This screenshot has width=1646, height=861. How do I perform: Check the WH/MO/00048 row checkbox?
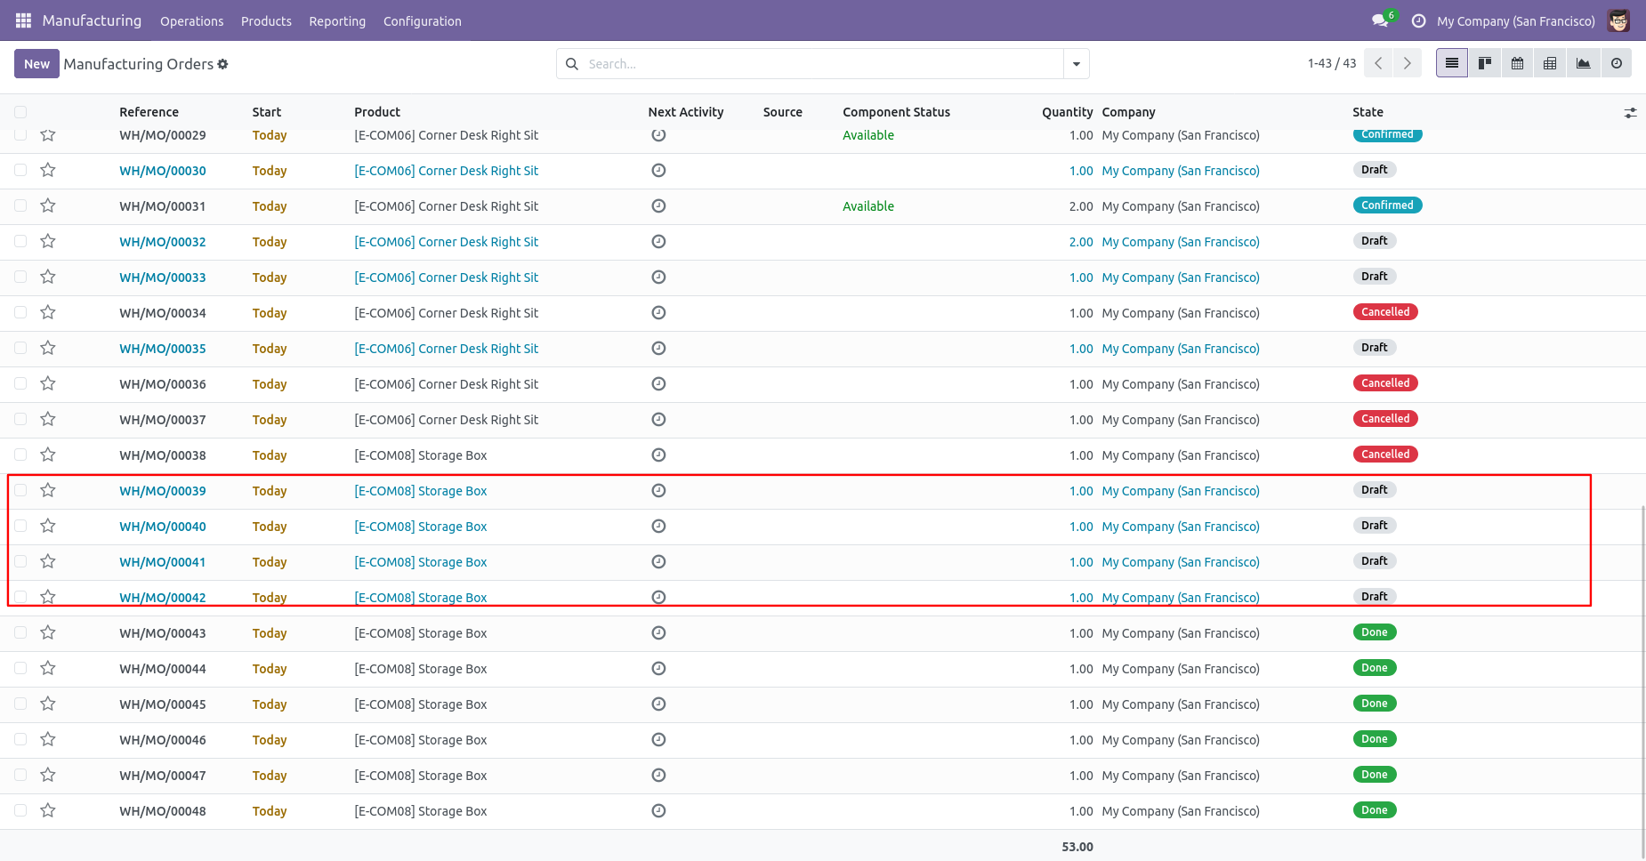[x=20, y=810]
